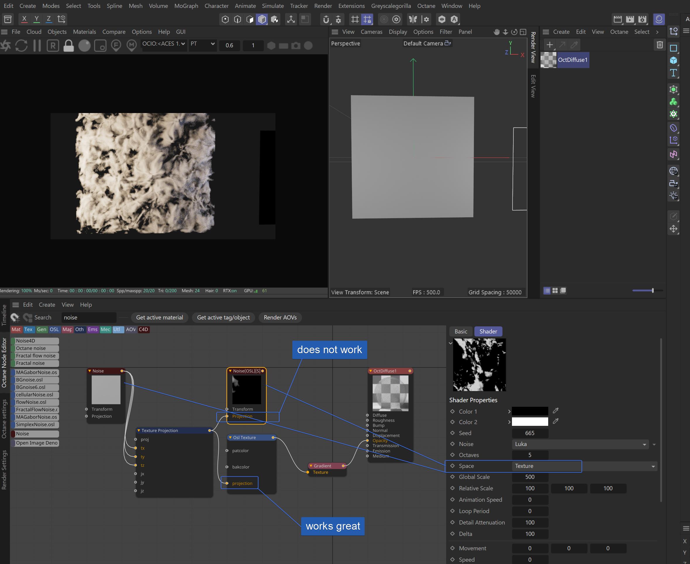Click the node search field containing noise

coord(89,317)
